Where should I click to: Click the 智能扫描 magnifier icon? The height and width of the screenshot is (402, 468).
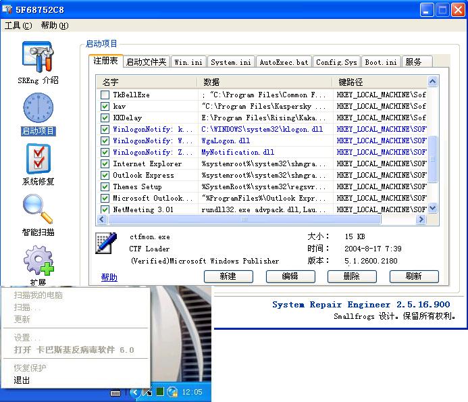click(38, 209)
